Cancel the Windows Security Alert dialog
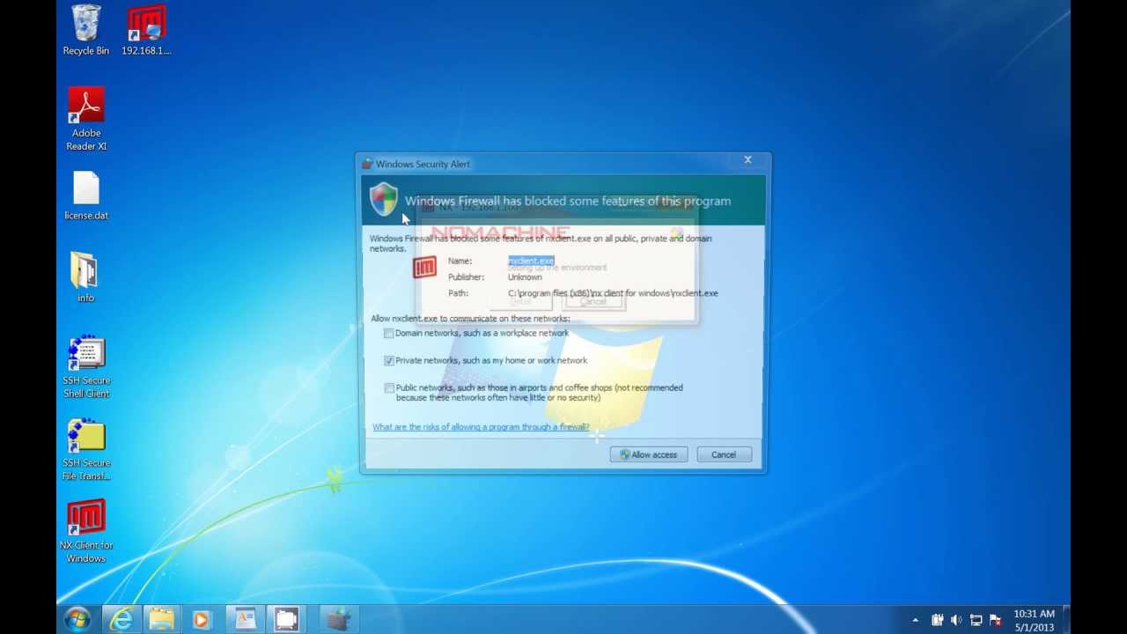This screenshot has width=1127, height=634. (x=724, y=454)
